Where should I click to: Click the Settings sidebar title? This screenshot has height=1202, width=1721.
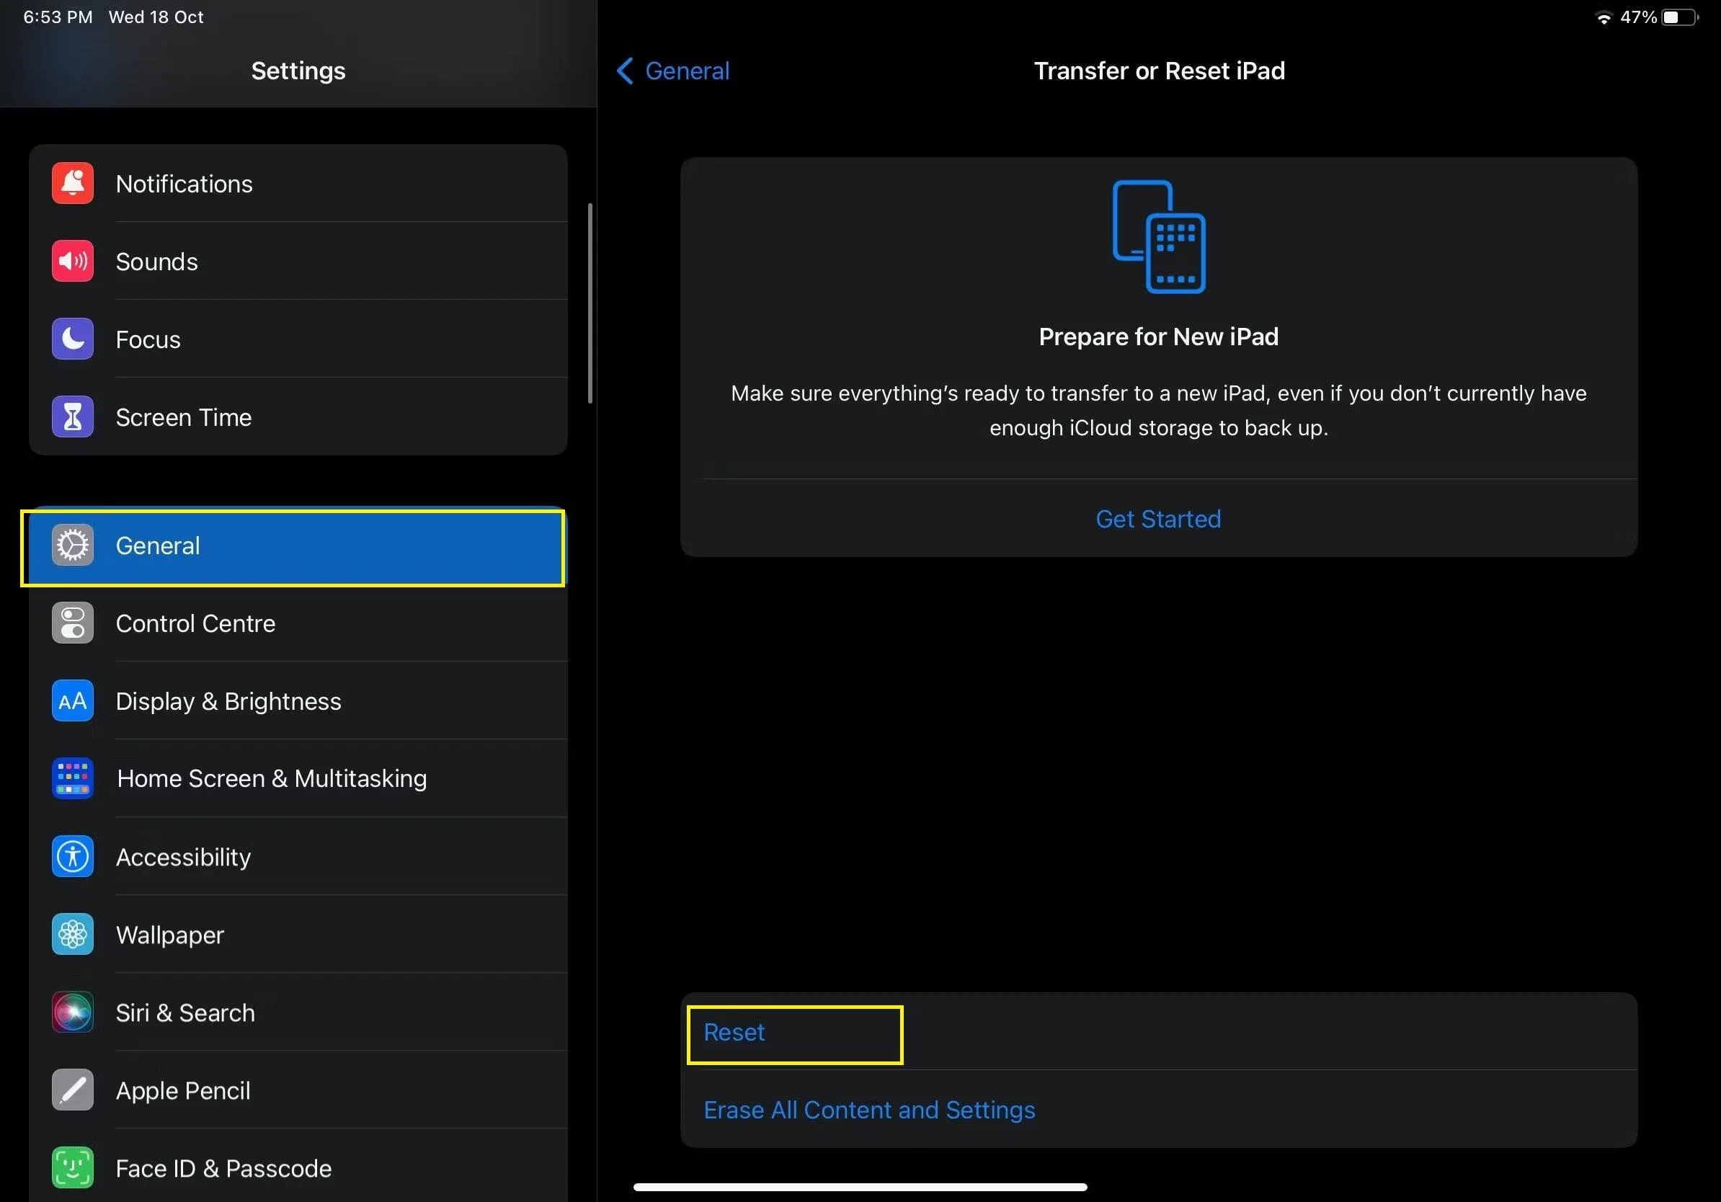[298, 71]
